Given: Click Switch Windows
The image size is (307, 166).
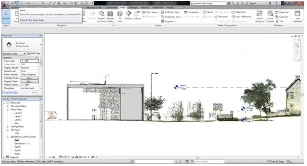Looking at the screenshot, I should pos(260,17).
